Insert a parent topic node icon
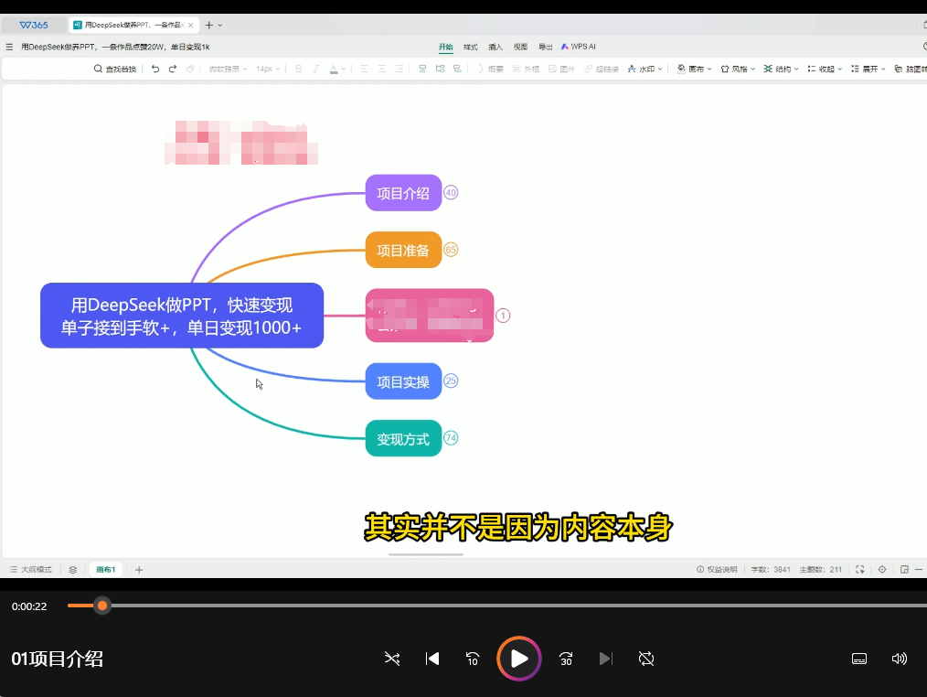927x697 pixels. 457,69
